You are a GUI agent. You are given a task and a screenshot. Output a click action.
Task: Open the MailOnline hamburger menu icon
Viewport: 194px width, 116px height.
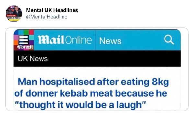point(24,40)
